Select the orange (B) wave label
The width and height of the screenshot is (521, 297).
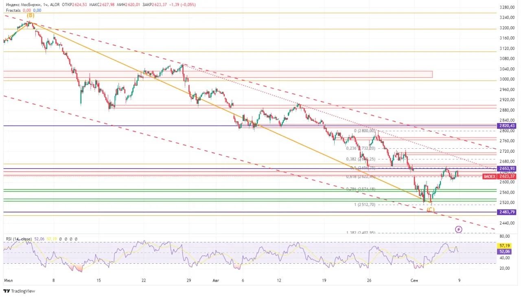[31, 15]
